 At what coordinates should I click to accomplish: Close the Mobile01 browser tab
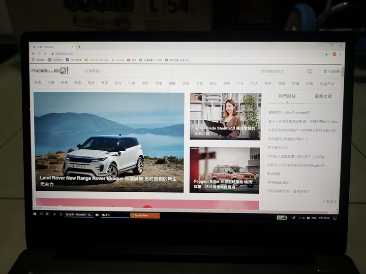72,47
